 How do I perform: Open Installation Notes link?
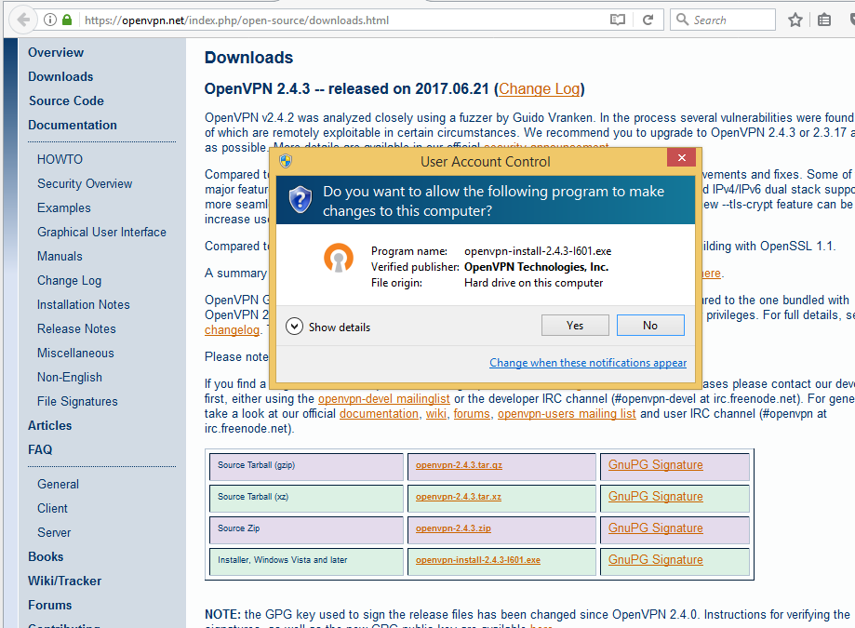pos(84,304)
